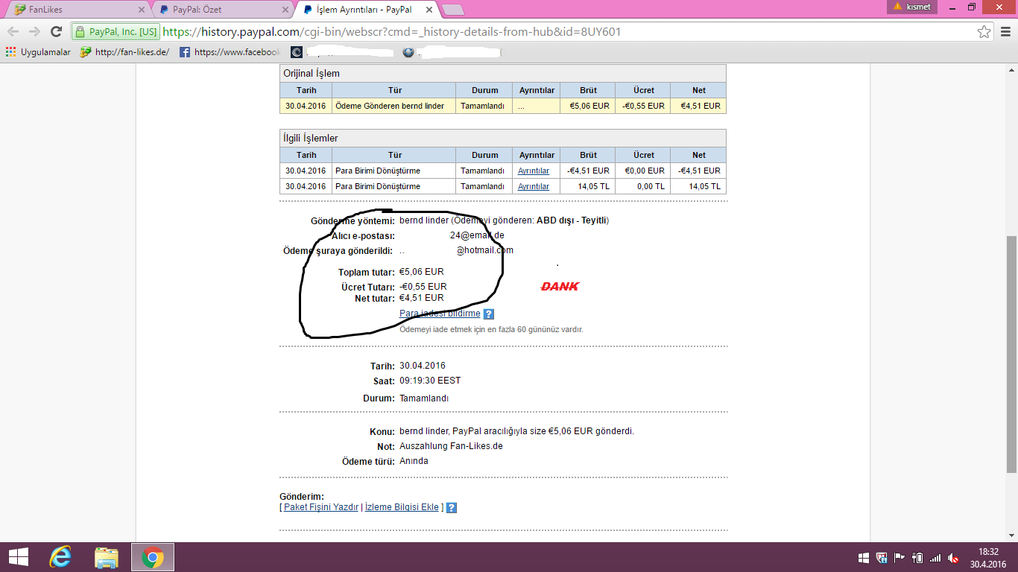This screenshot has height=572, width=1018.
Task: Click the Windows Start button
Action: [x=18, y=557]
